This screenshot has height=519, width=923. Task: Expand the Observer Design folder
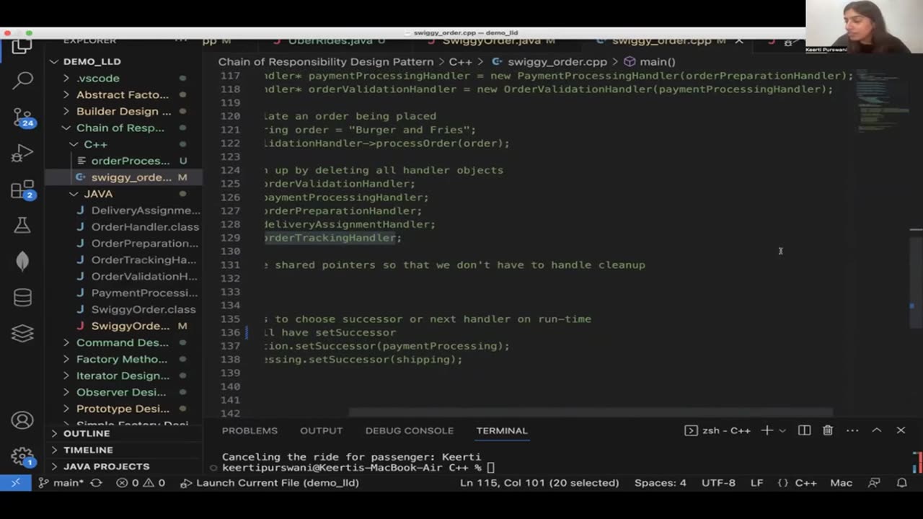124,392
